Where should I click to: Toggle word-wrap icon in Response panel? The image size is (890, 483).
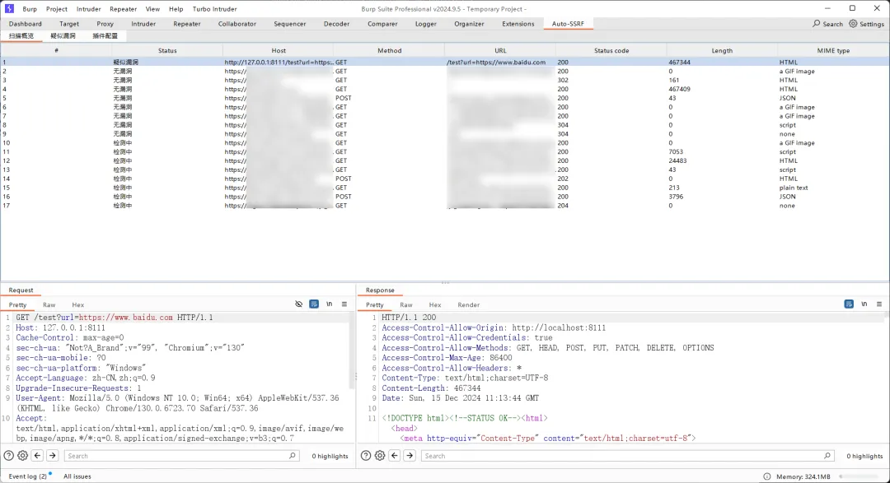(849, 304)
